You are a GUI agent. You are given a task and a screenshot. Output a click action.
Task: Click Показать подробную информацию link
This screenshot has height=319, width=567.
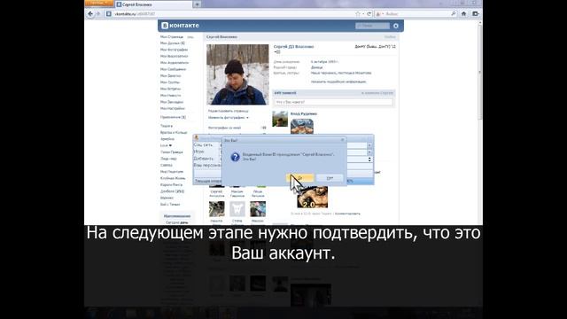point(338,82)
